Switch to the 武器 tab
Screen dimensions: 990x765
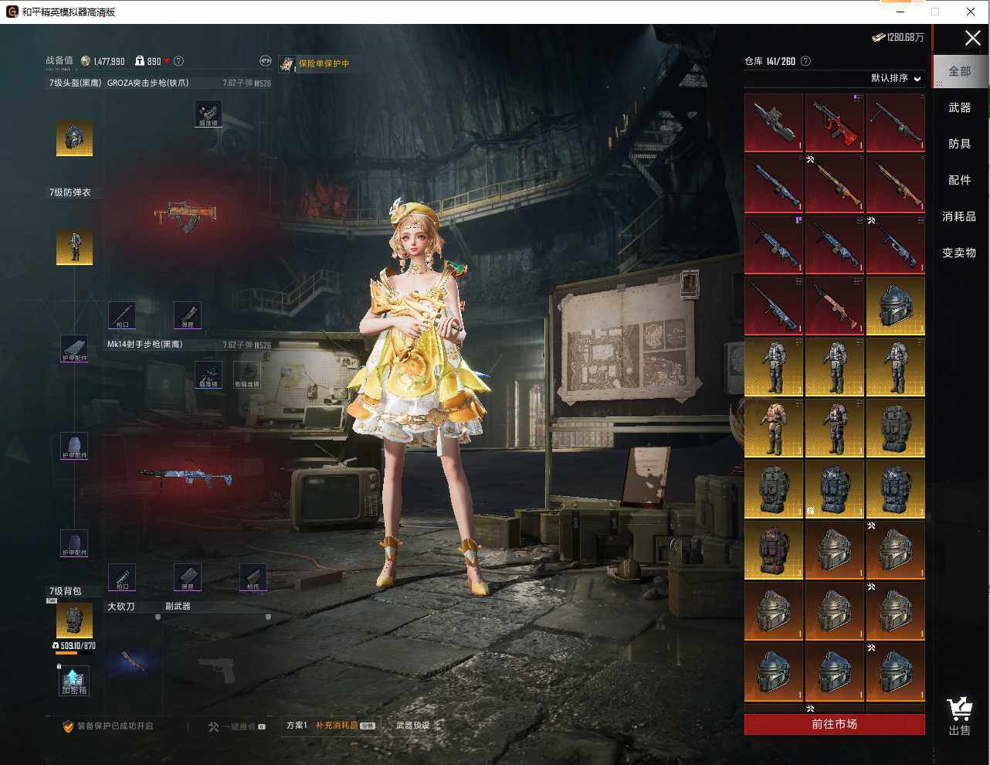point(959,107)
